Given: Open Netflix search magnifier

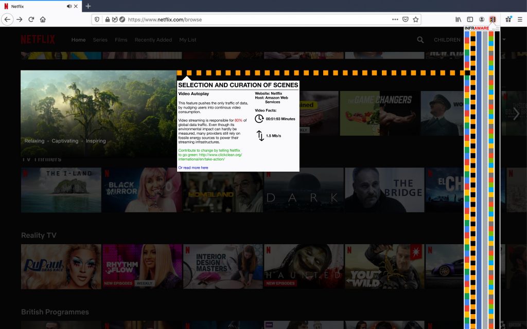Looking at the screenshot, I should tap(420, 40).
